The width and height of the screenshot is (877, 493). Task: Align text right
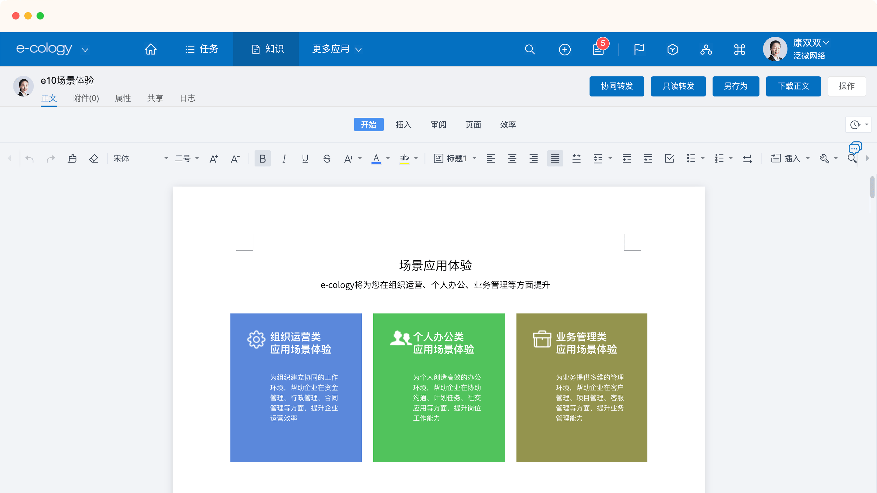click(x=534, y=159)
